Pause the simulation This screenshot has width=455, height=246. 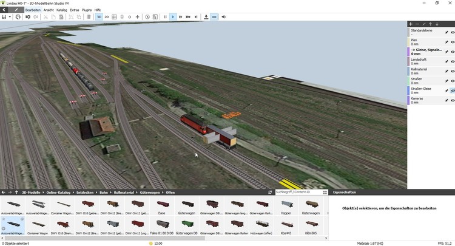tap(165, 17)
